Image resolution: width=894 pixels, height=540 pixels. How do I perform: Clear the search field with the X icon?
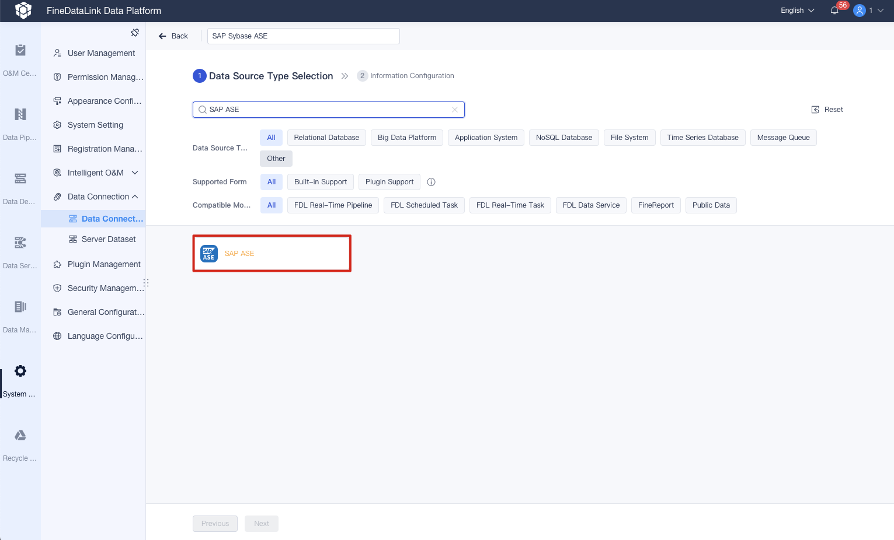pos(455,110)
